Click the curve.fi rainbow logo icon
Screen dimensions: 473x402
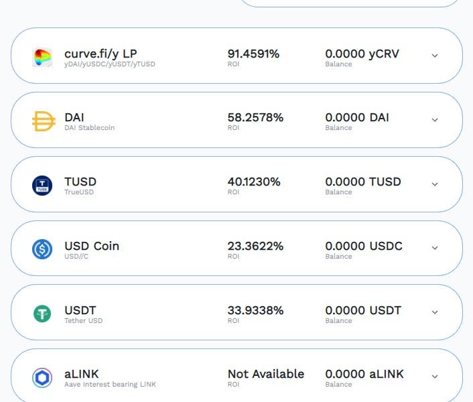[x=42, y=57]
